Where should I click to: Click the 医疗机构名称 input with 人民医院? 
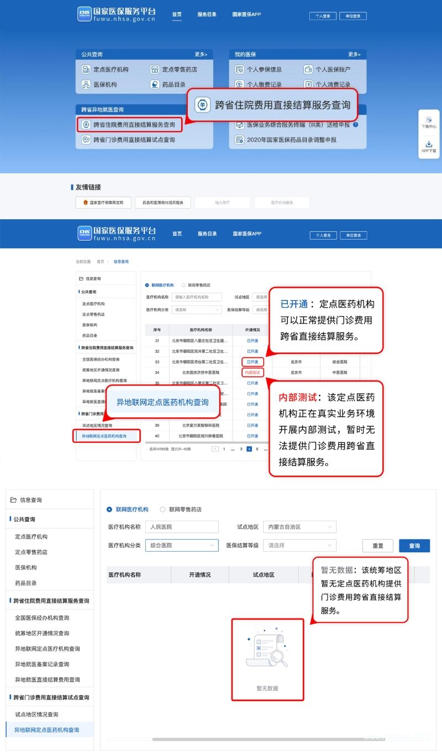click(182, 527)
